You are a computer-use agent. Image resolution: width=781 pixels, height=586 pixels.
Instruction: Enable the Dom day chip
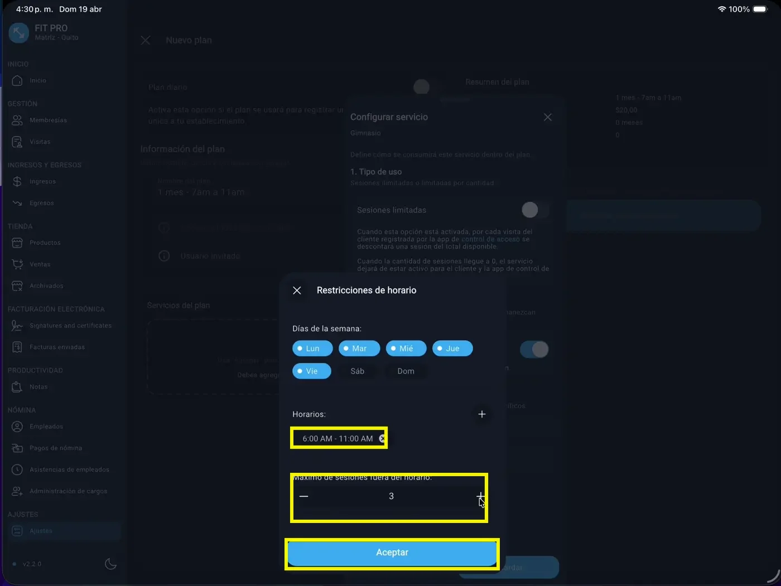(406, 371)
